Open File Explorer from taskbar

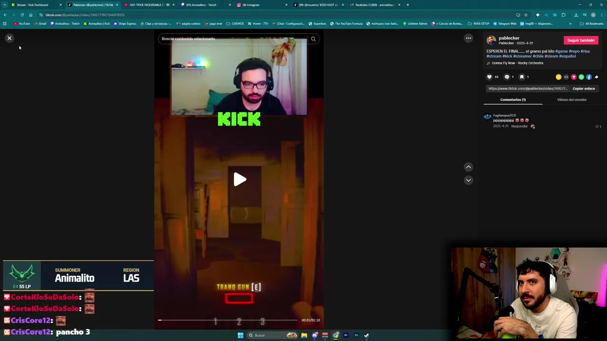pyautogui.click(x=304, y=335)
